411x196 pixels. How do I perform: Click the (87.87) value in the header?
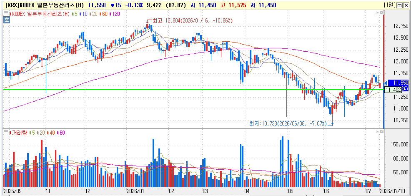pos(175,5)
